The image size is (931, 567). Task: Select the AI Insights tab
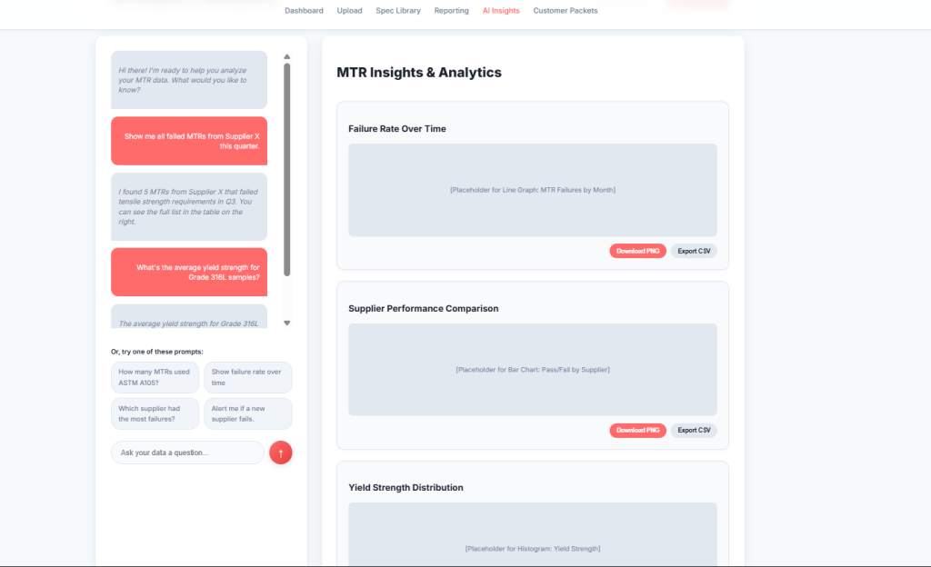[x=501, y=11]
